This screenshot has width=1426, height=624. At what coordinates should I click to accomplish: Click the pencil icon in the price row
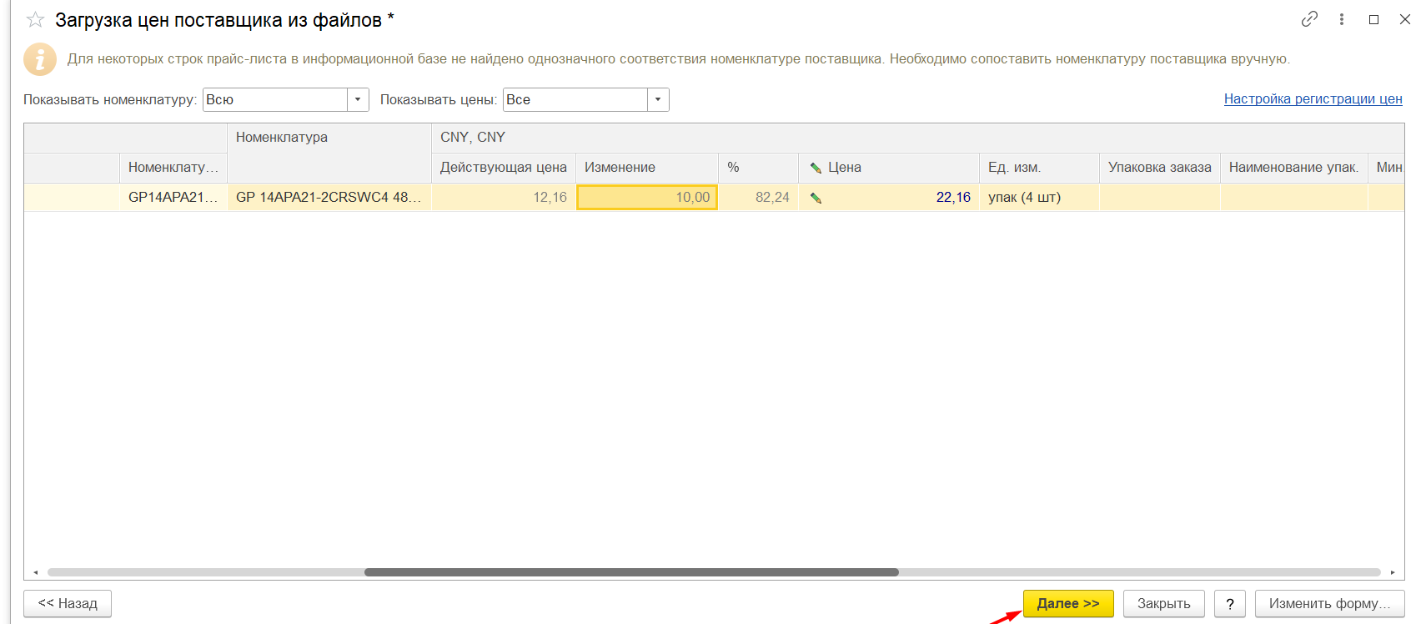pyautogui.click(x=816, y=198)
